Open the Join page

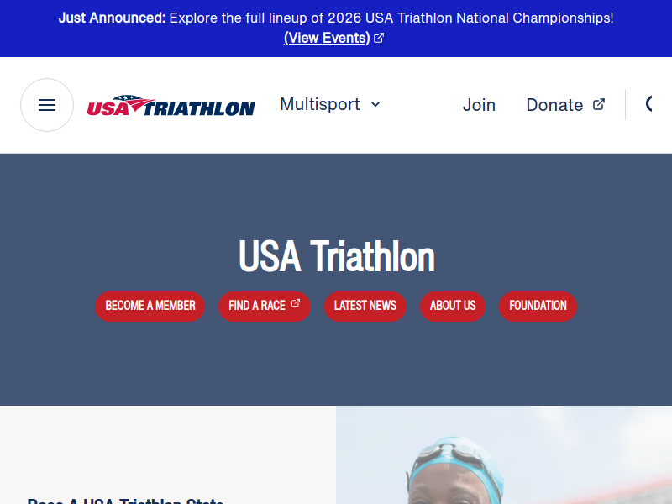[479, 105]
